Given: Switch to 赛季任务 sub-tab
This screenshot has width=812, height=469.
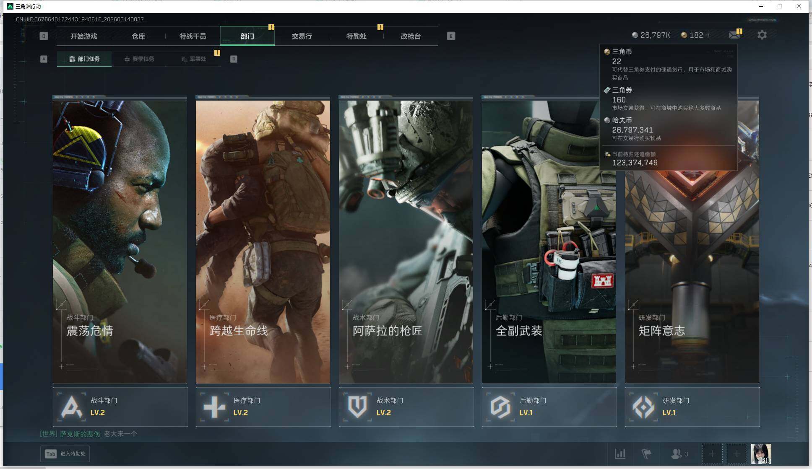Looking at the screenshot, I should point(139,59).
